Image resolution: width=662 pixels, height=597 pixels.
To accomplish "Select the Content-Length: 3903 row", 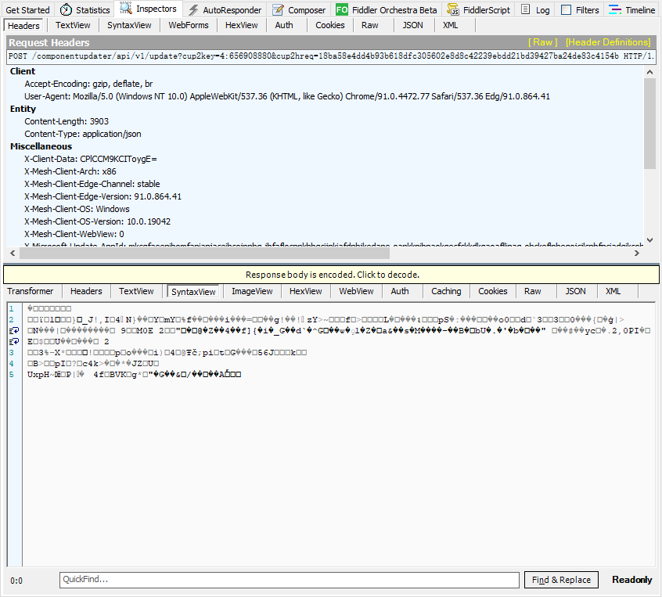I will coord(67,121).
